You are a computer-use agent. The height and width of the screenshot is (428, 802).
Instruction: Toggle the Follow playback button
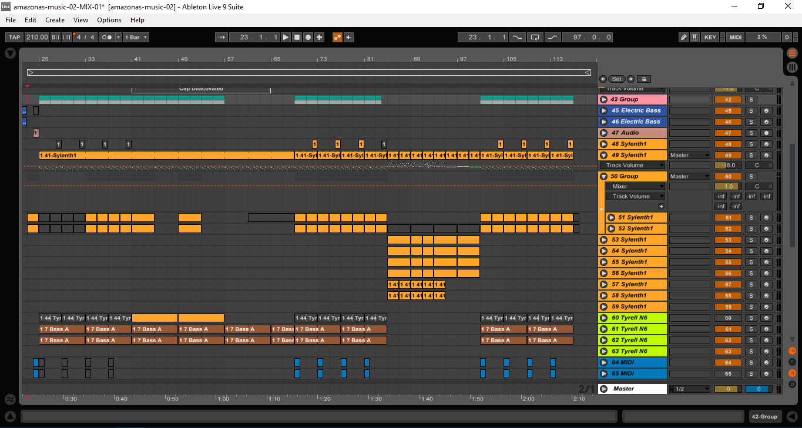click(222, 37)
